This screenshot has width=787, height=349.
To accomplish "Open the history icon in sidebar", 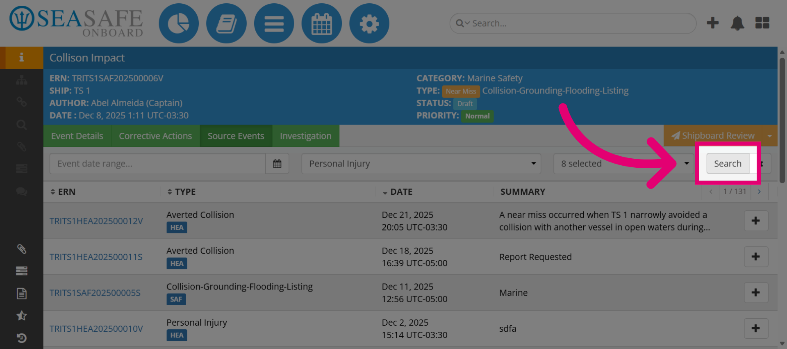I will (x=21, y=338).
